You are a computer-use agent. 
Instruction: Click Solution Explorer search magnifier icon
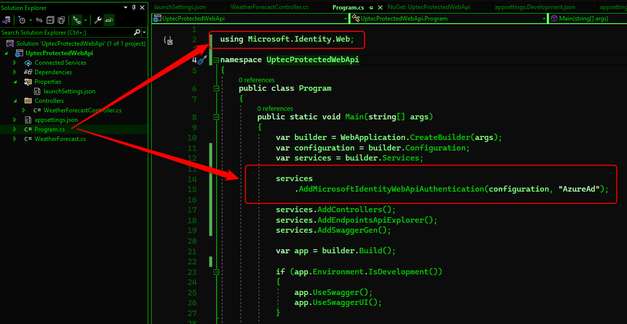click(137, 32)
